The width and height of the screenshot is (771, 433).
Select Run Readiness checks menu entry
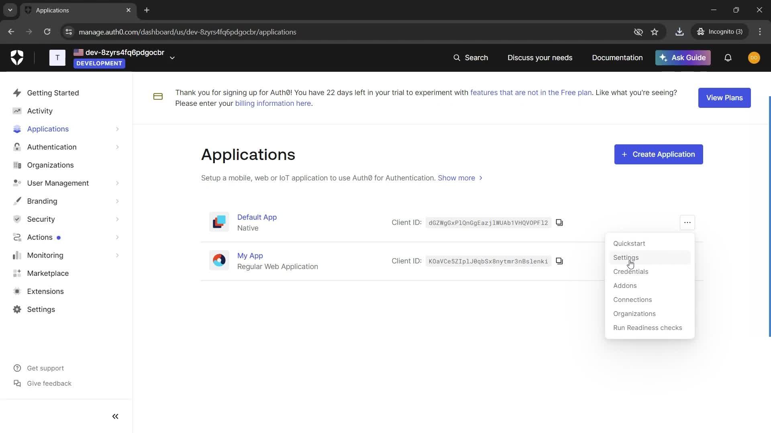650,328
